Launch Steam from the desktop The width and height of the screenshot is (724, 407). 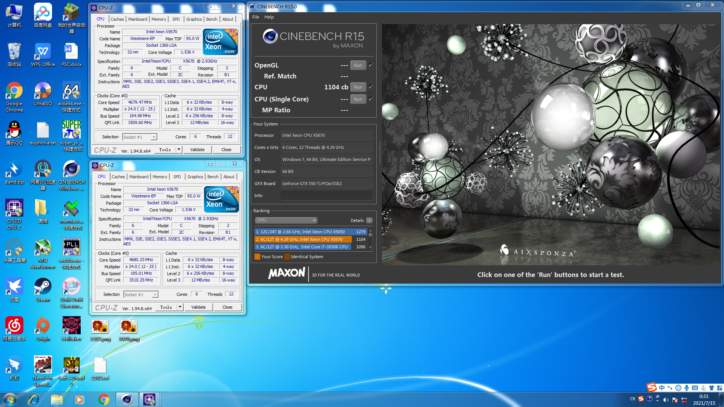[x=43, y=290]
